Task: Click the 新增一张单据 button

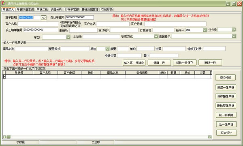Action: pyautogui.click(x=226, y=87)
